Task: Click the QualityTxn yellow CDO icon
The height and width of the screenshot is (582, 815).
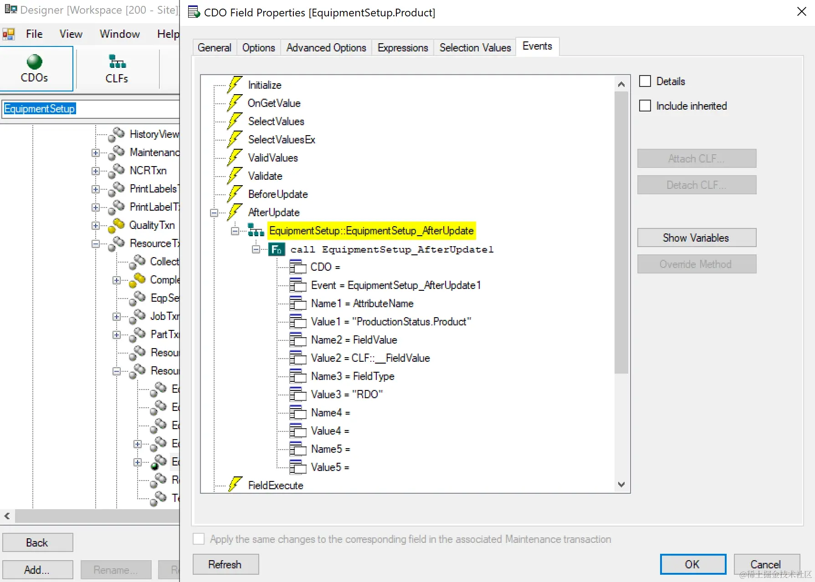Action: tap(117, 225)
